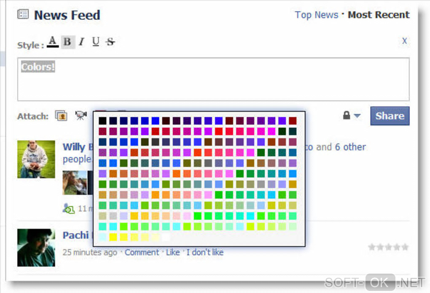
Task: Click the "I don't like" link
Action: point(205,252)
